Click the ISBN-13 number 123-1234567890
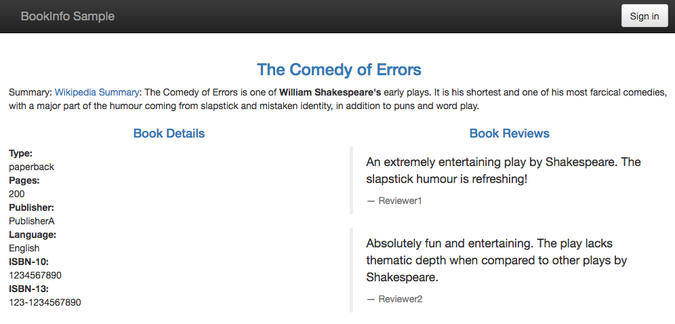The image size is (675, 324). [x=45, y=302]
